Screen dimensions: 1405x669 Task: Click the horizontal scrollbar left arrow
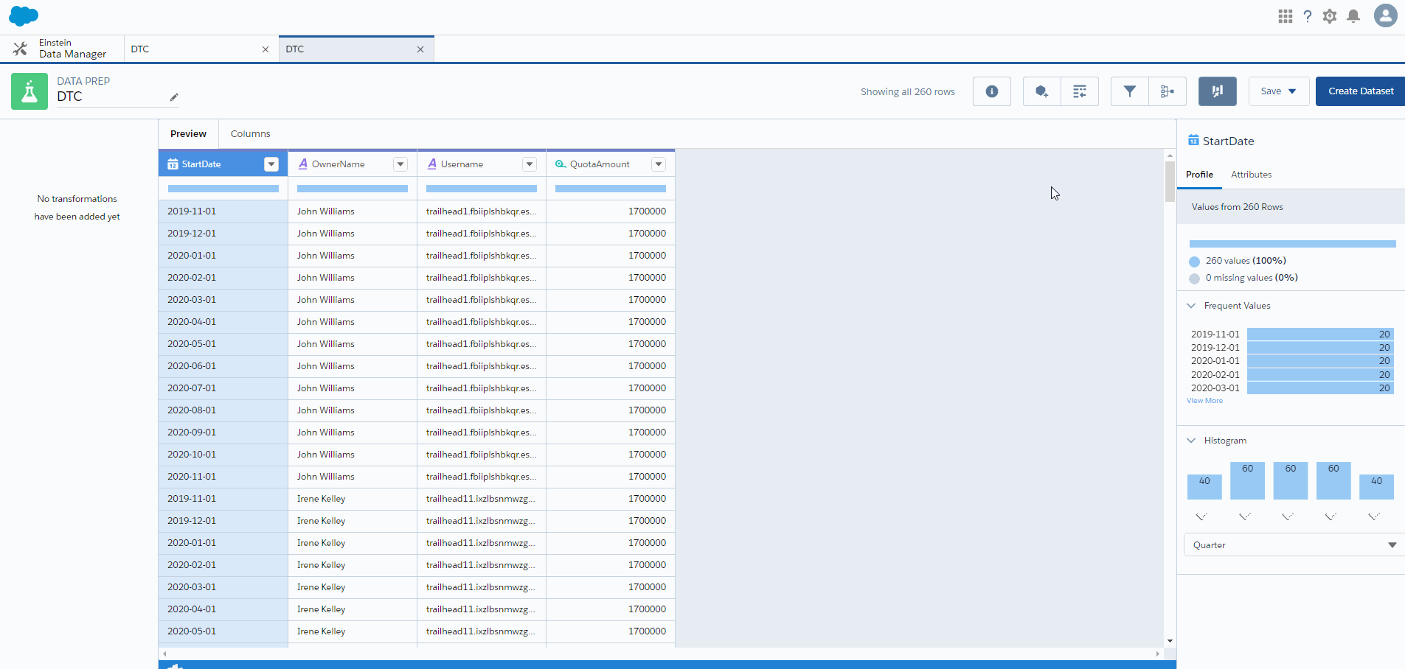[164, 654]
